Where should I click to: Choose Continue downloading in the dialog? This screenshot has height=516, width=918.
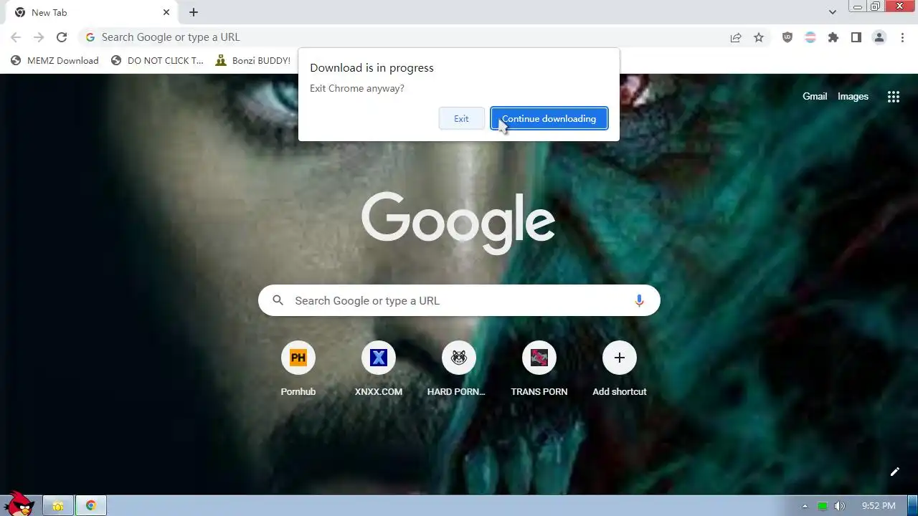[x=549, y=119]
